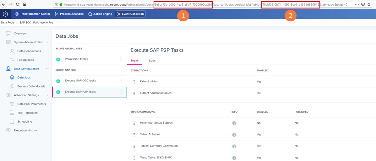Screen dimensions: 376x161
Task: Collapse Data Configuration section chevron
Action: [47, 69]
